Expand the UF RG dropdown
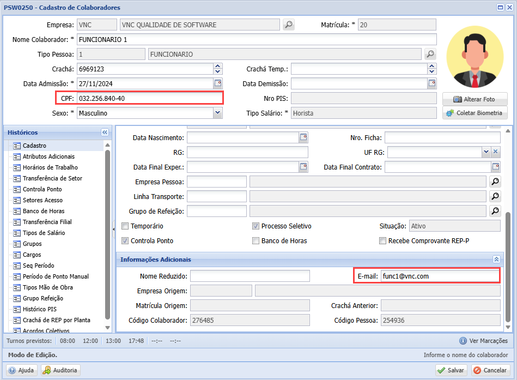Image resolution: width=517 pixels, height=380 pixels. (486, 152)
